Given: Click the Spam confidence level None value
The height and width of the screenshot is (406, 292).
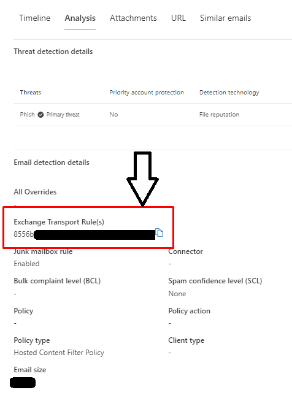Looking at the screenshot, I should [177, 294].
